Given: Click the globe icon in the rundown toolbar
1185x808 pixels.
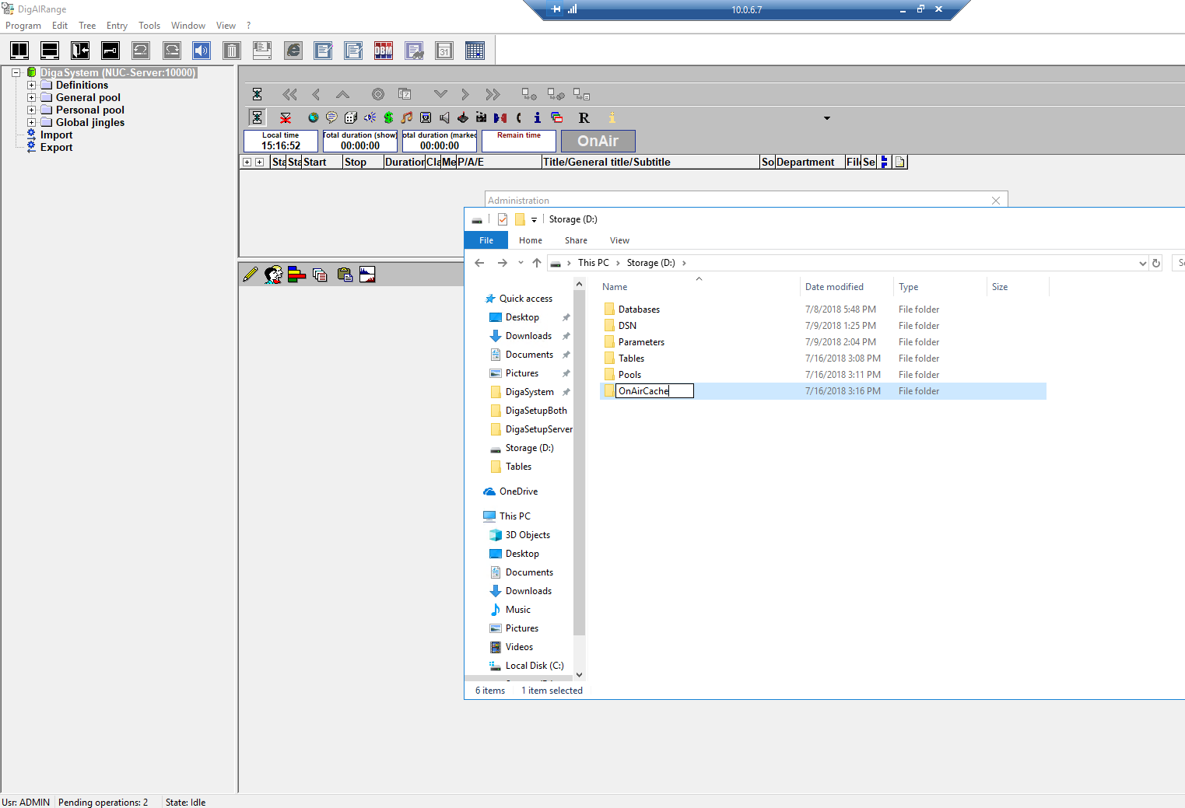Looking at the screenshot, I should coord(313,117).
